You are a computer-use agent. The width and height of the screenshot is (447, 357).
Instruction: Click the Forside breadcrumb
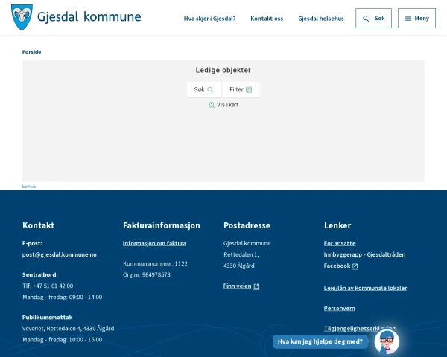tap(31, 52)
